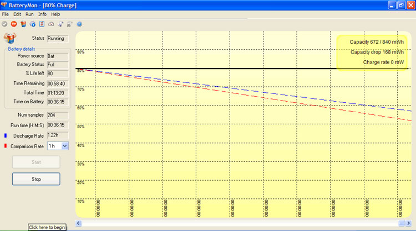
Task: Click the Power source field showing Bat
Action: coord(58,56)
